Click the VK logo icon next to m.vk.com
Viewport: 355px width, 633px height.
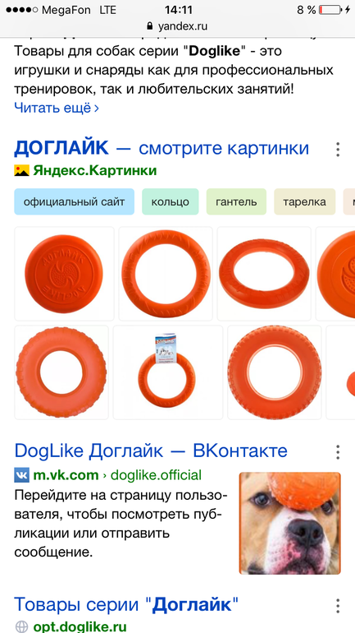[22, 474]
